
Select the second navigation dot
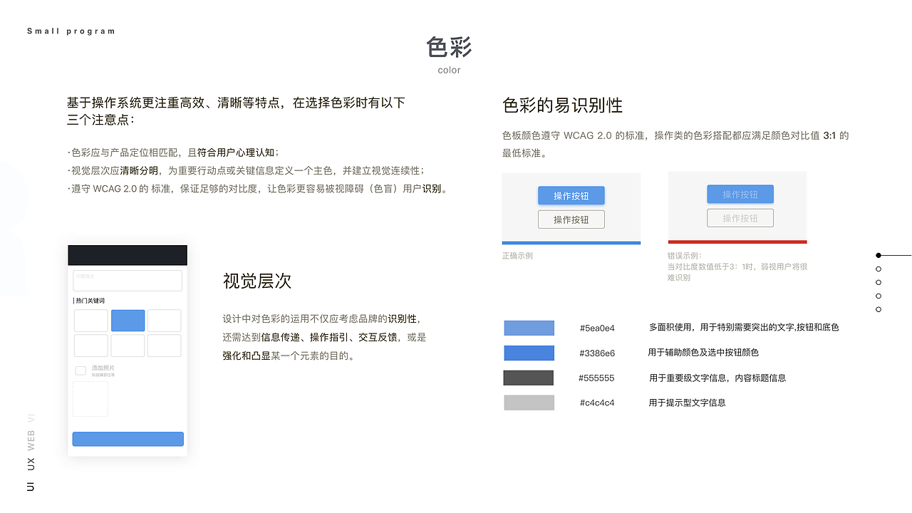click(x=878, y=269)
